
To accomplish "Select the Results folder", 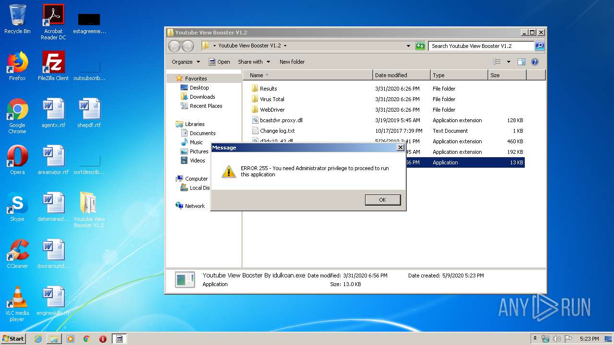I will [268, 89].
